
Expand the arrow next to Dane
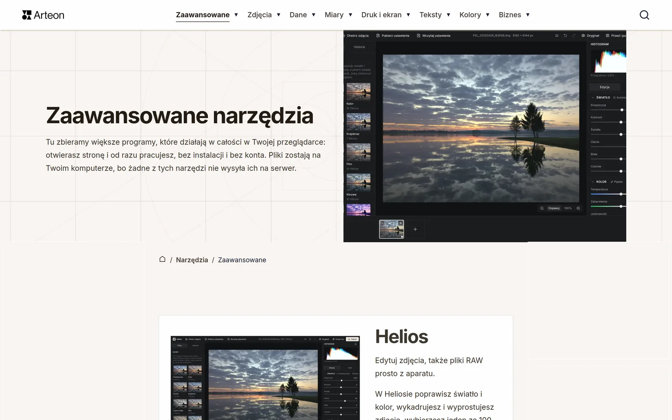313,15
